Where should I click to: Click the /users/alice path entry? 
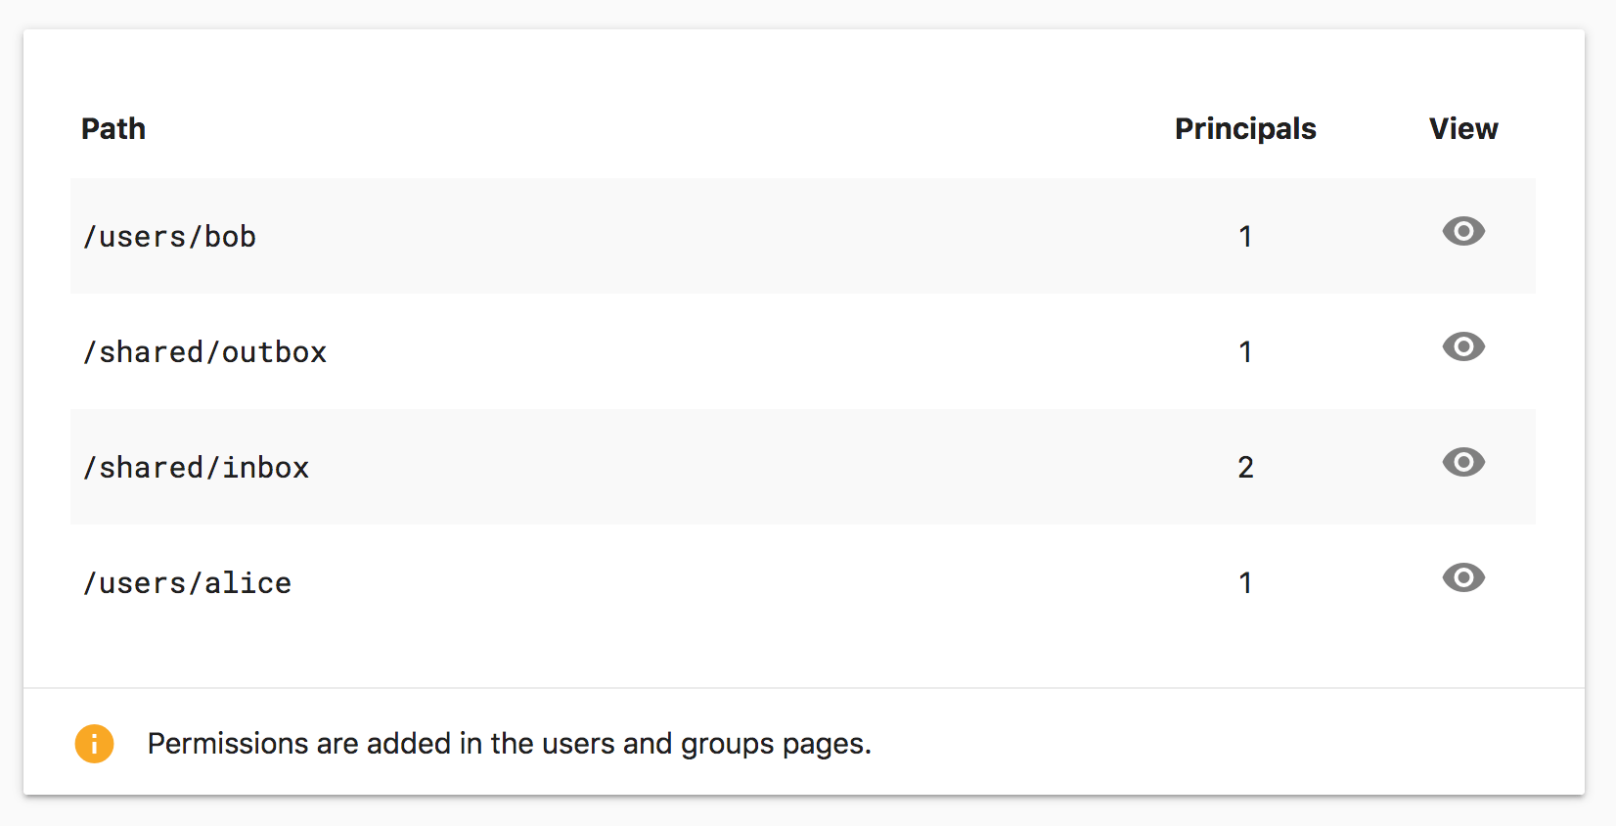(x=188, y=583)
